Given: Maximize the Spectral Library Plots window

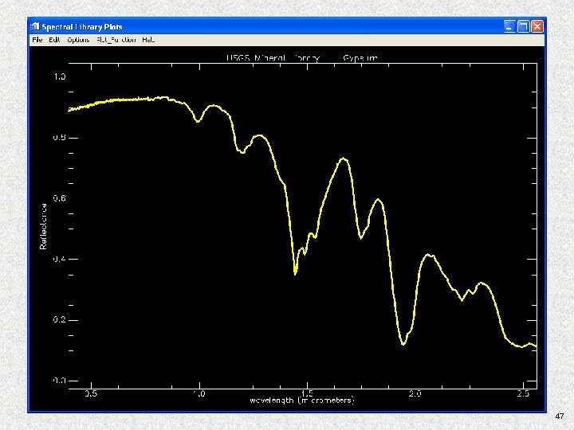Looking at the screenshot, I should click(524, 26).
